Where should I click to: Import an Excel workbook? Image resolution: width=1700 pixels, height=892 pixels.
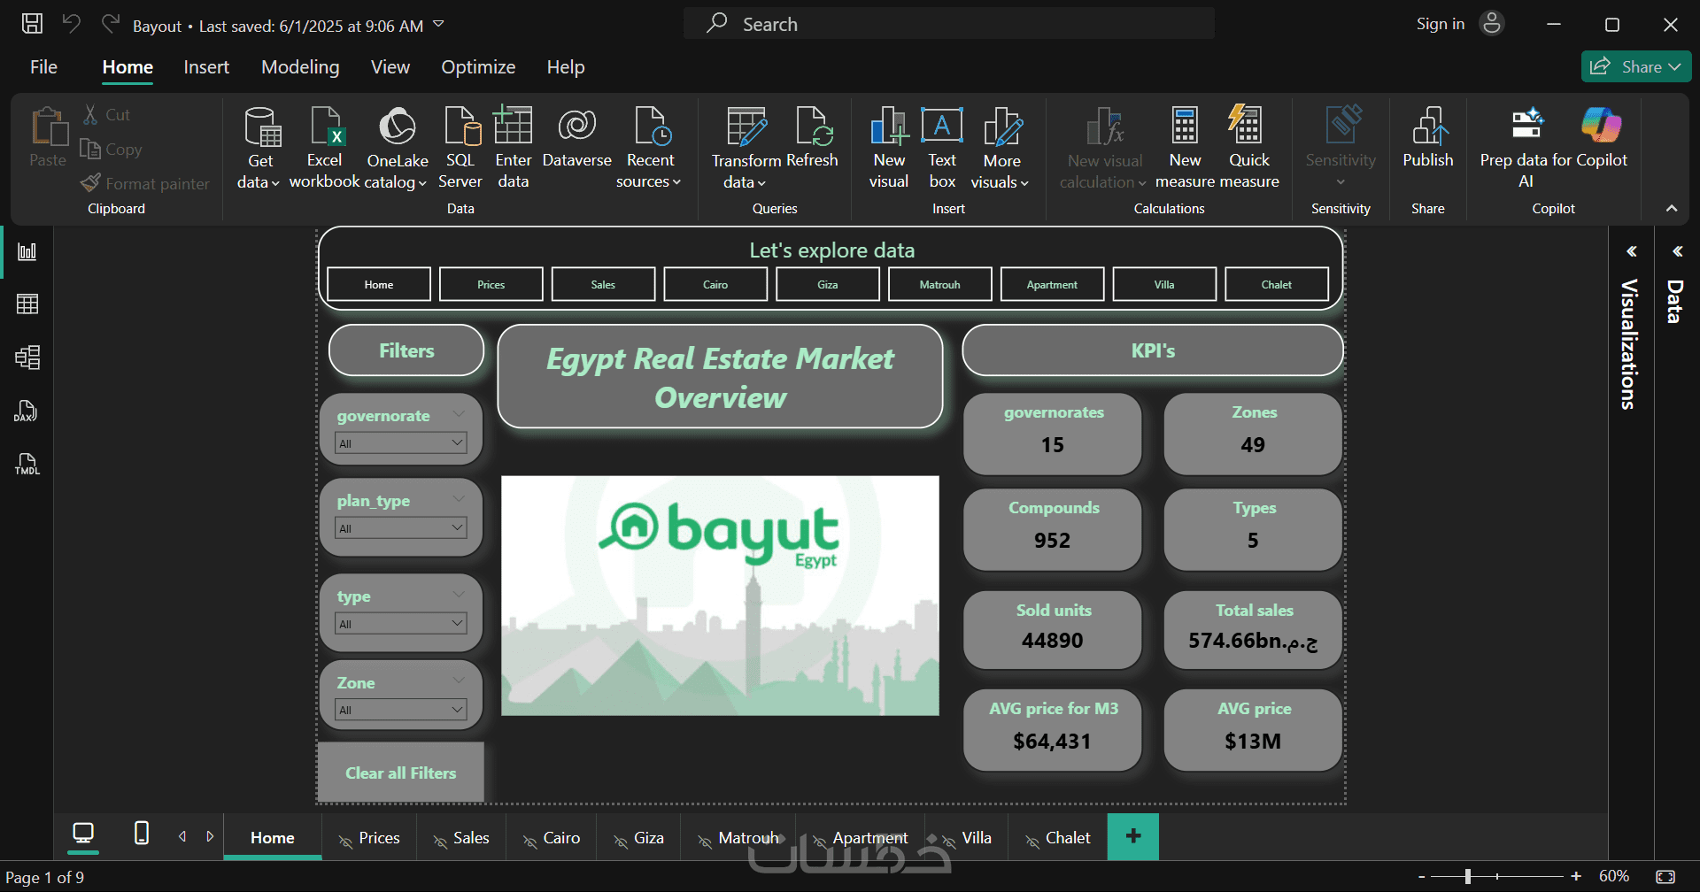click(324, 148)
